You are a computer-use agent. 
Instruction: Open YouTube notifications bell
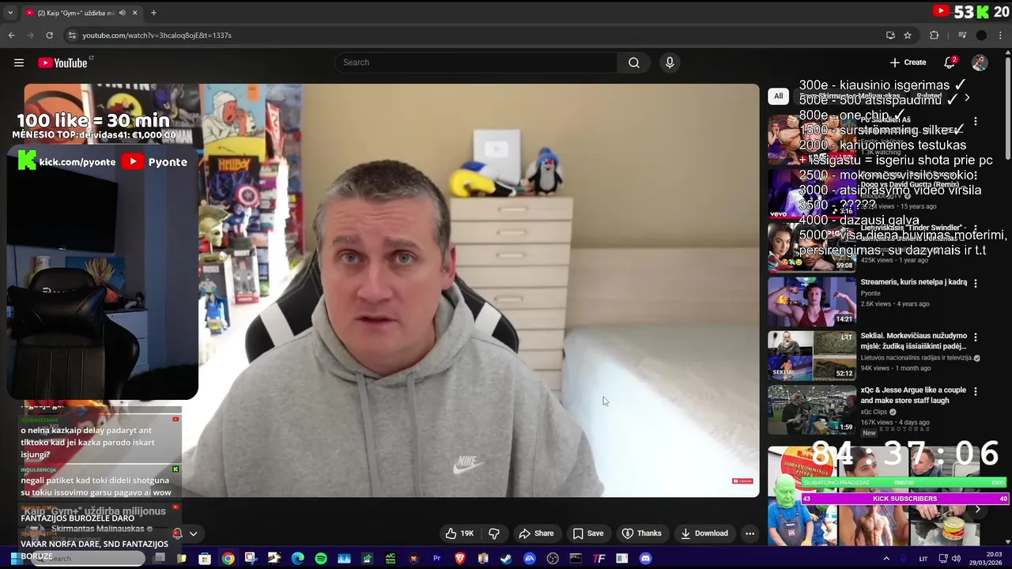click(950, 62)
